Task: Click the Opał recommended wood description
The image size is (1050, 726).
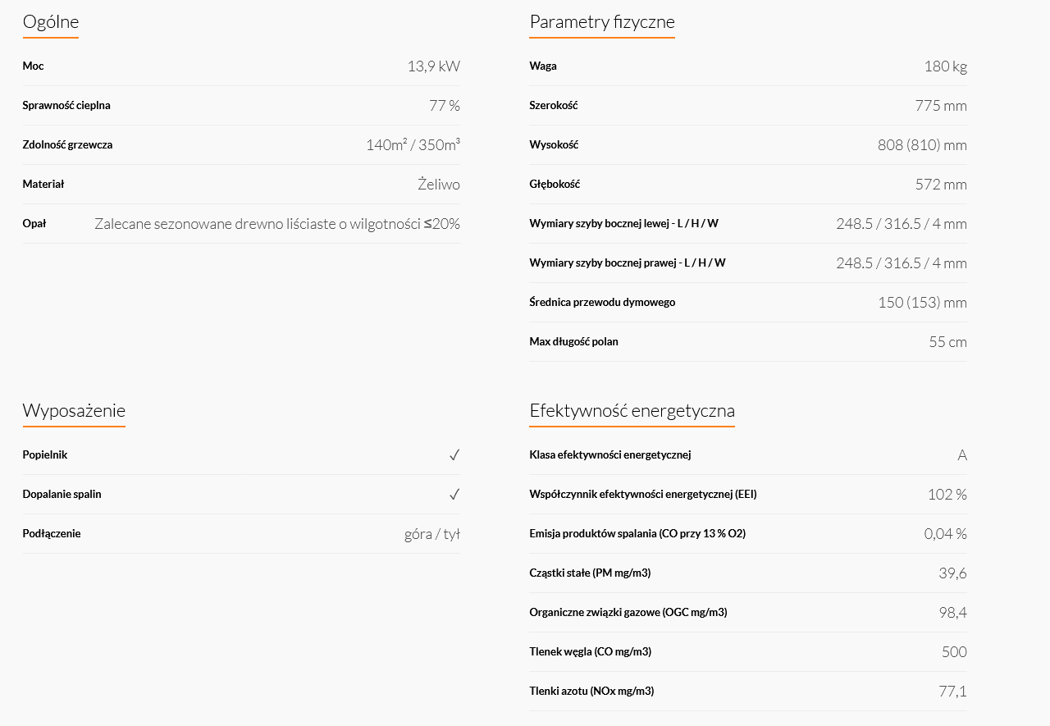Action: tap(277, 223)
